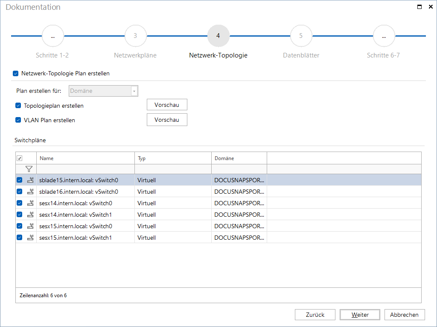This screenshot has width=437, height=327.
Task: Click the switch icon for sesx14 vSwitch0
Action: click(30, 203)
